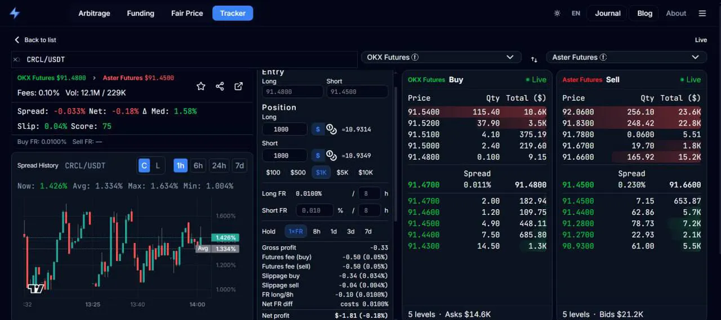Set chart range to 6h

tap(198, 165)
